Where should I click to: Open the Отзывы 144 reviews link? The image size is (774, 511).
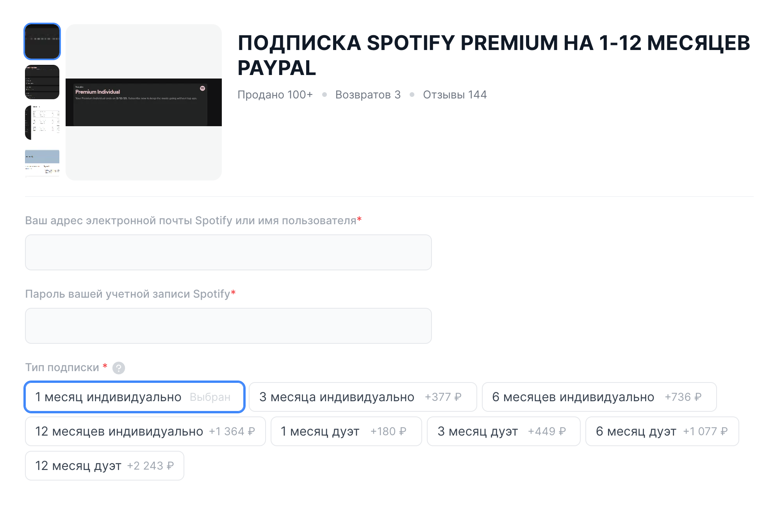click(x=455, y=94)
